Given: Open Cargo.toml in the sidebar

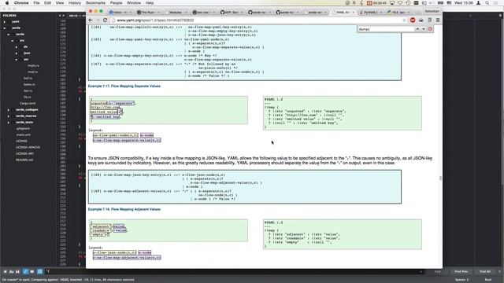Looking at the screenshot, I should click(28, 103).
